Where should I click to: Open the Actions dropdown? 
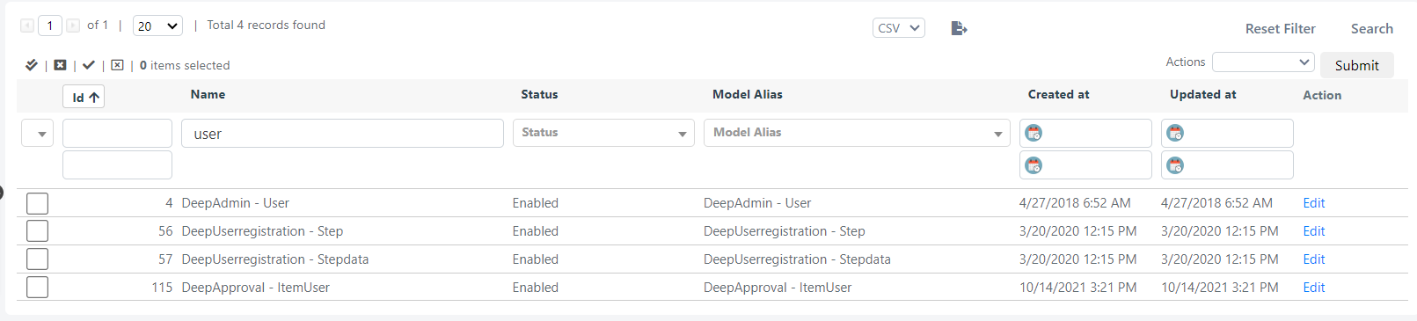[x=1263, y=62]
